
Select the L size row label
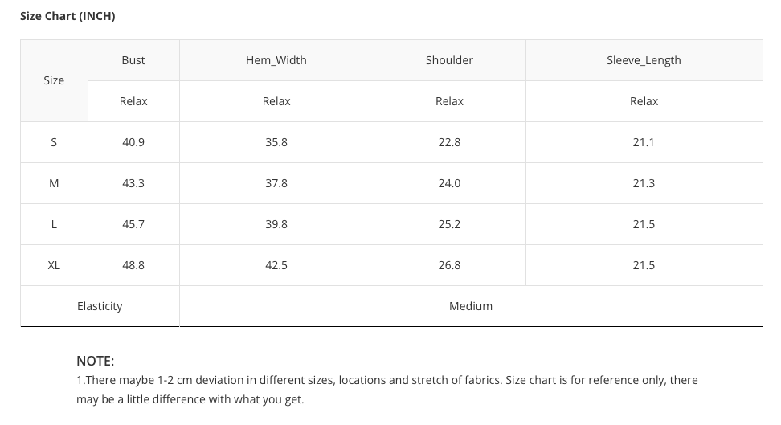coord(54,224)
